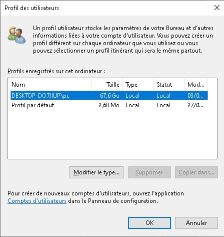Click the 27/0... date cell
This screenshot has width=224, height=237.
(x=195, y=105)
